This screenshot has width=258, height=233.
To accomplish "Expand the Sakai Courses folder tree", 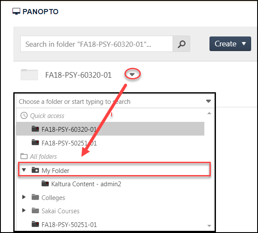I will (24, 211).
